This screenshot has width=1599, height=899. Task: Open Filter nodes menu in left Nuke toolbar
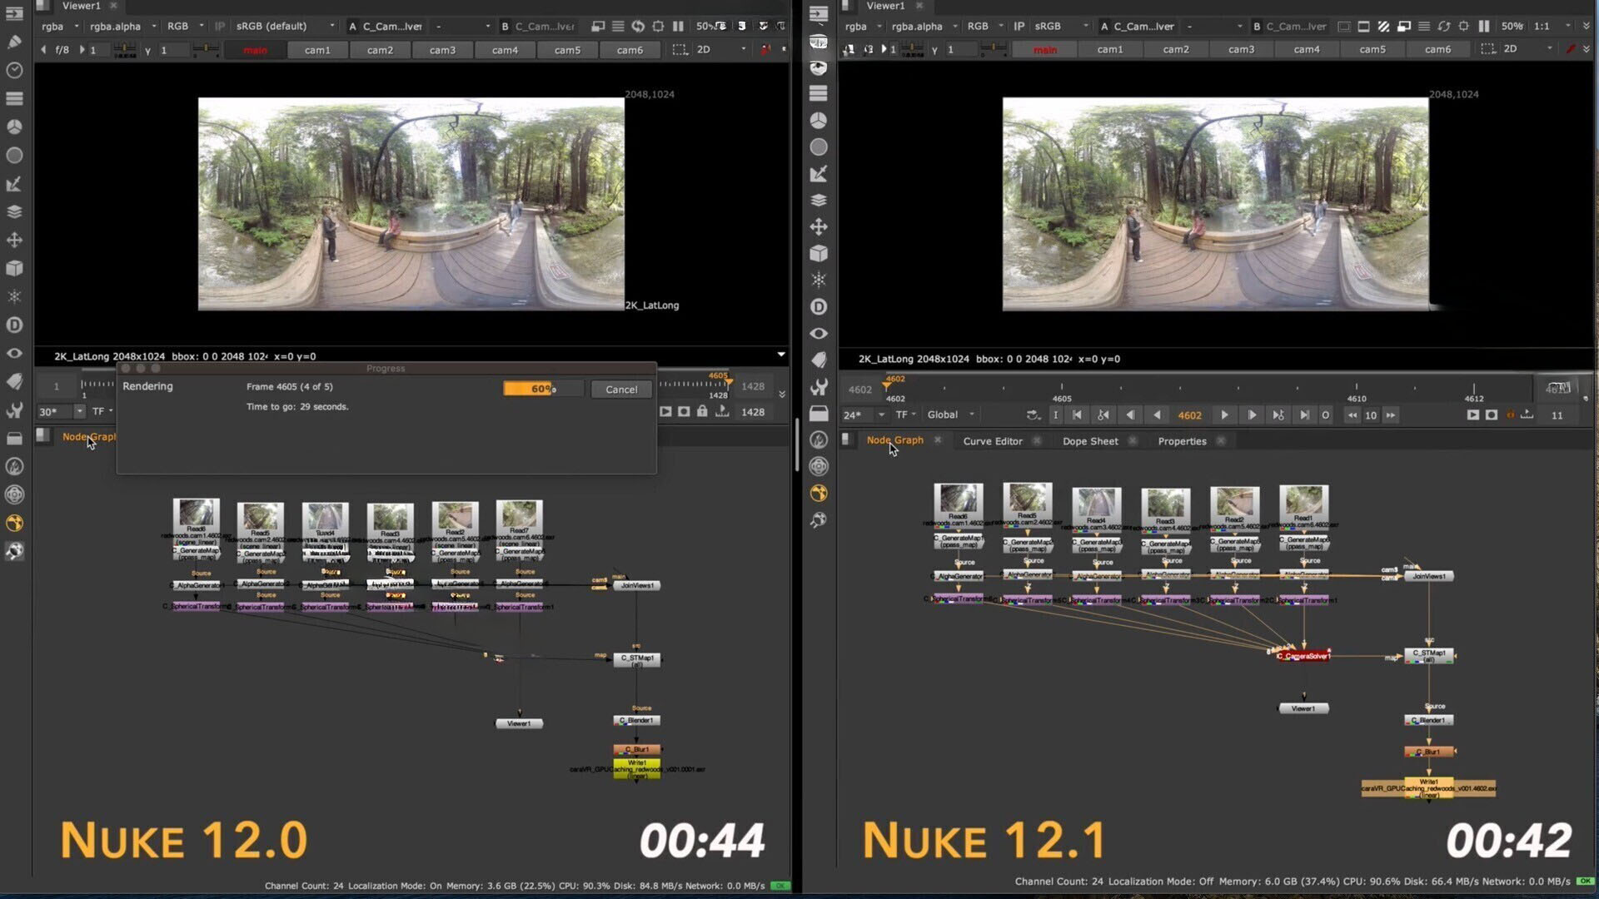pyautogui.click(x=14, y=155)
